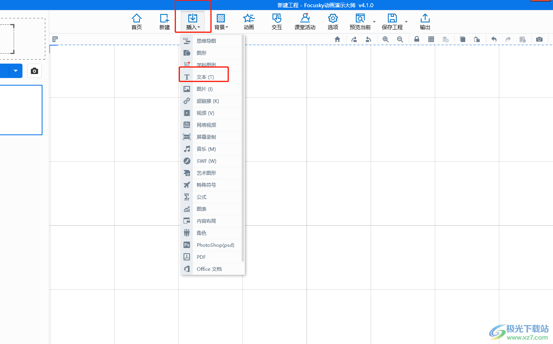Select PDF import menu item

tap(212, 257)
